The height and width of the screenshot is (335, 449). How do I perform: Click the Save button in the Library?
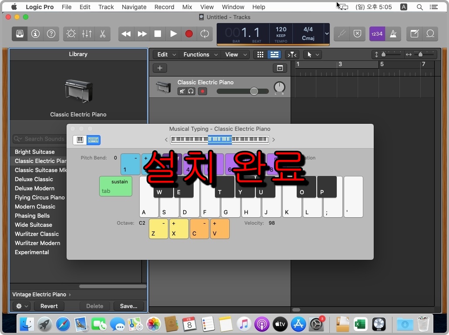pos(128,306)
